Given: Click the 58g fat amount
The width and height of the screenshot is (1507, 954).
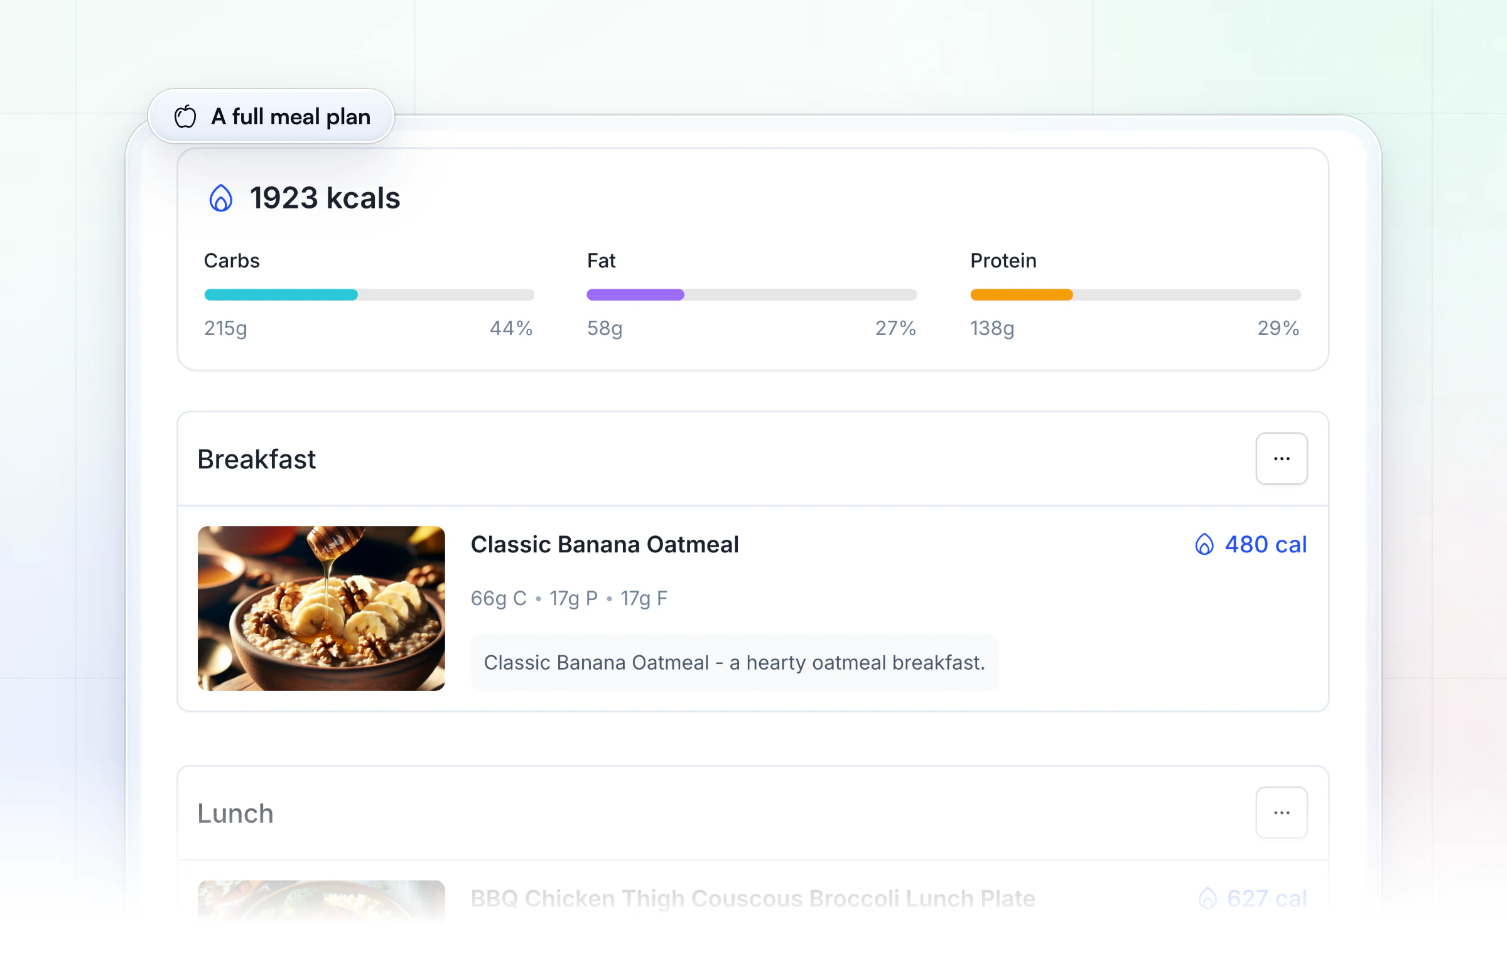Looking at the screenshot, I should (605, 328).
